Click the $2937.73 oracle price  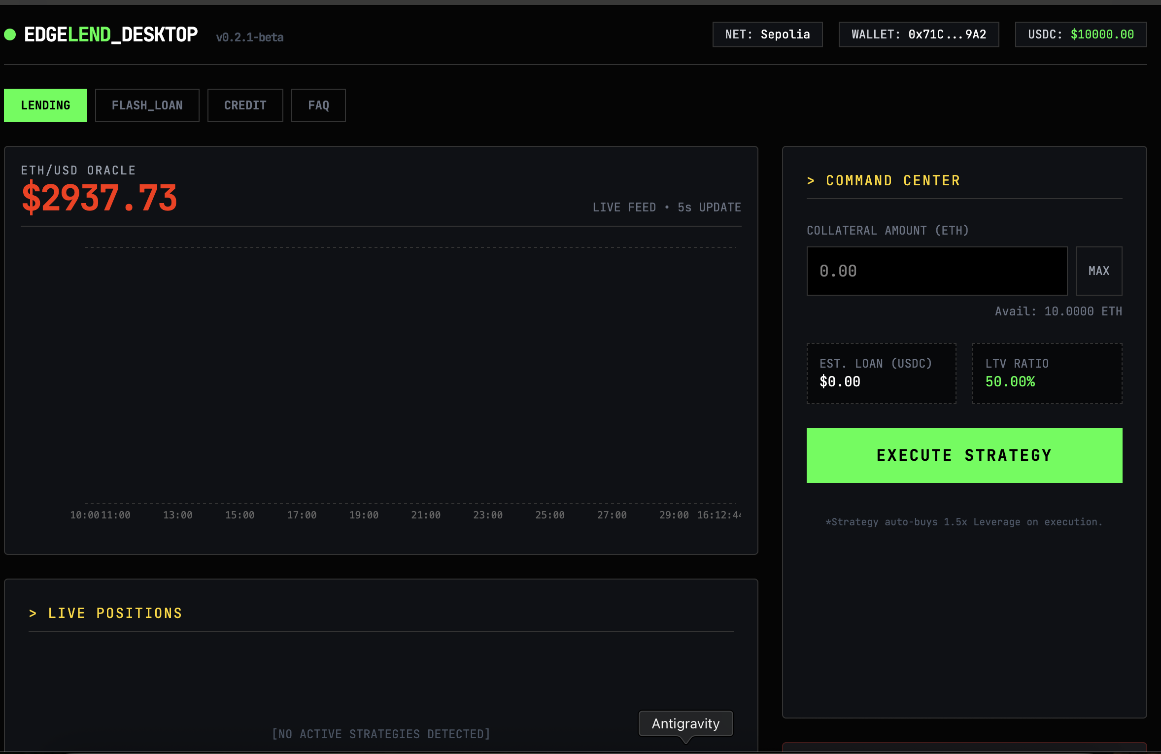pos(99,198)
